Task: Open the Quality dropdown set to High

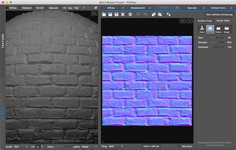Action: [x=80, y=8]
